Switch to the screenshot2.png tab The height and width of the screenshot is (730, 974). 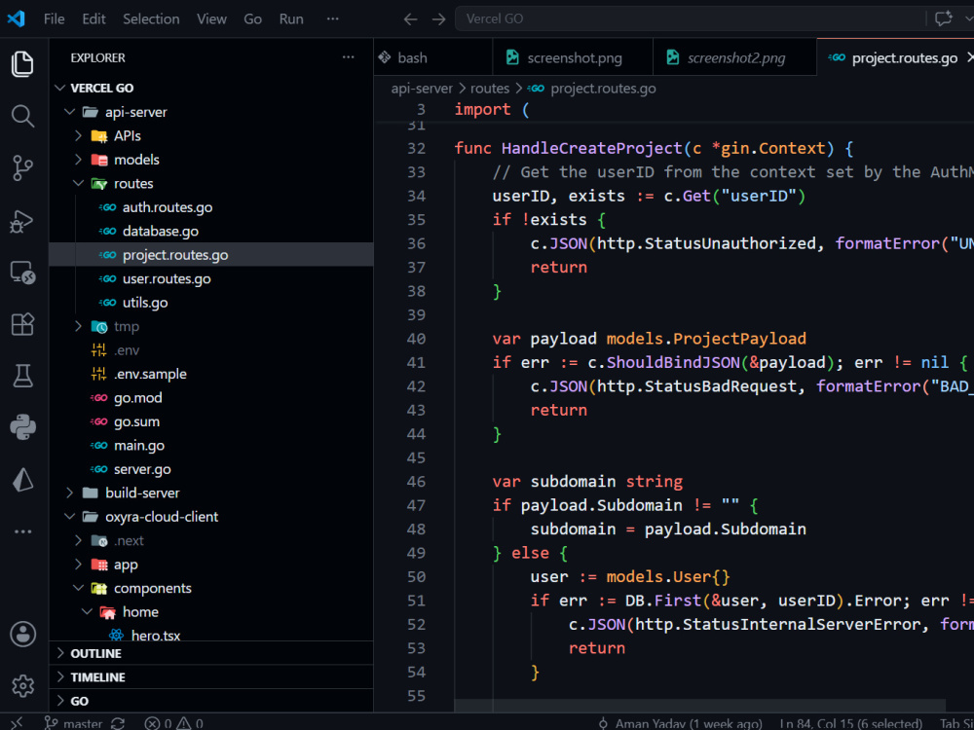pos(734,57)
